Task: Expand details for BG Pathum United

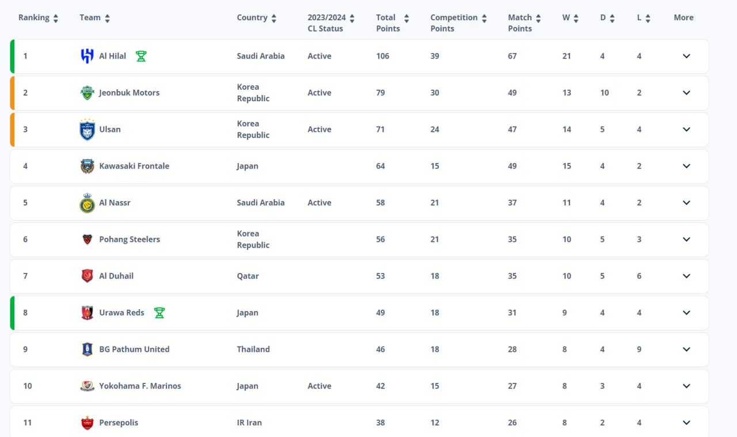Action: (686, 349)
